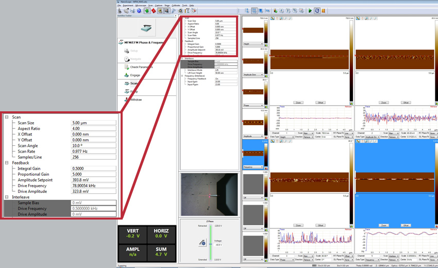Click the Z piezo vertical slider bar

(210, 243)
